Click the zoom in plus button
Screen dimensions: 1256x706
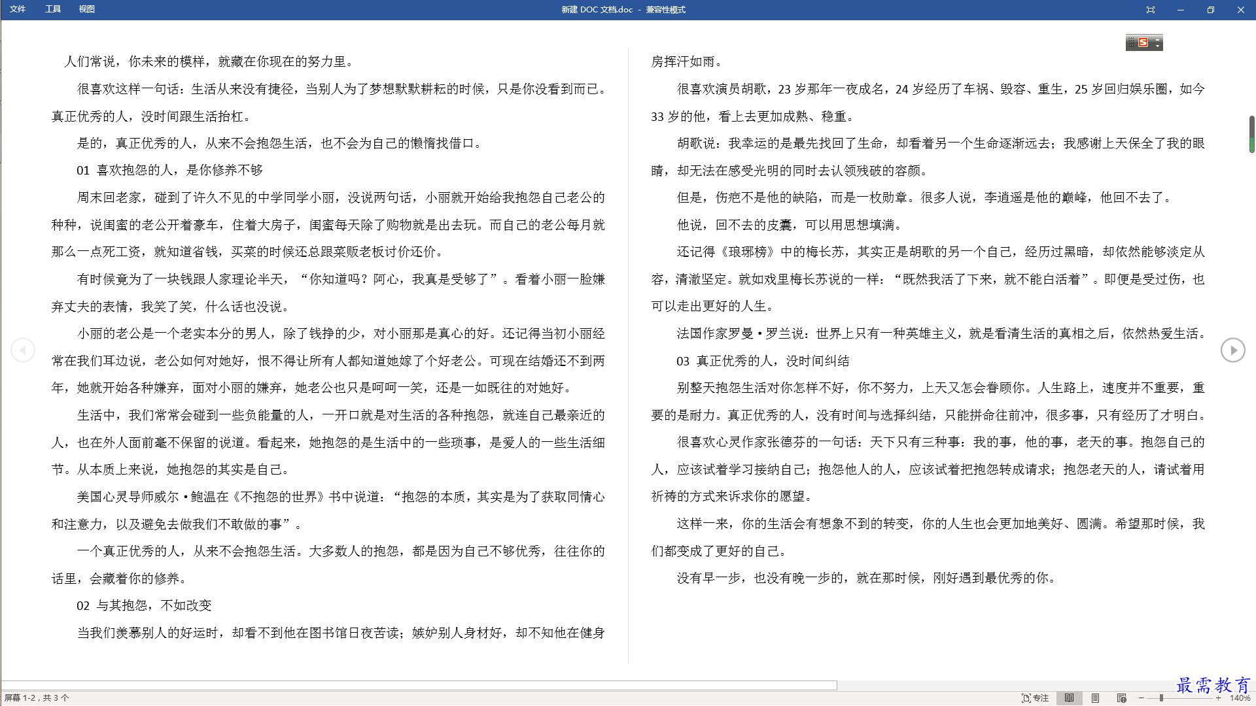[1218, 698]
